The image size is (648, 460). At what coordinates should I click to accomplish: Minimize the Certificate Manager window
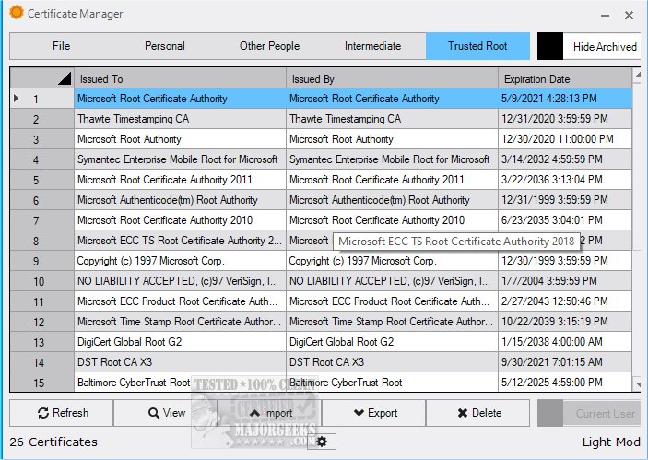[605, 16]
